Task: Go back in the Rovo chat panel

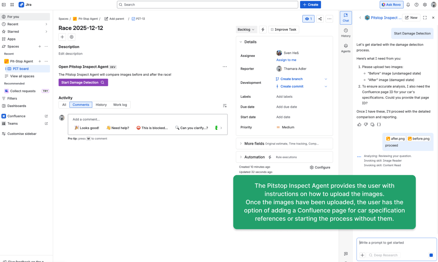Action: 360,18
